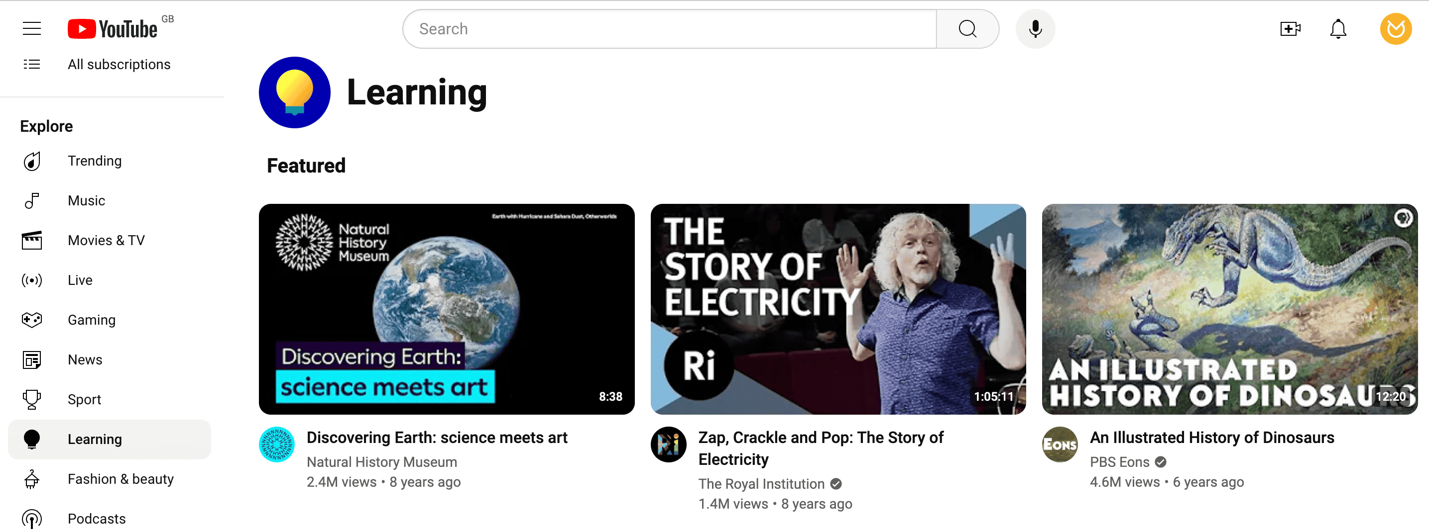Image resolution: width=1429 pixels, height=532 pixels.
Task: Open the Gaming section
Action: pyautogui.click(x=92, y=320)
